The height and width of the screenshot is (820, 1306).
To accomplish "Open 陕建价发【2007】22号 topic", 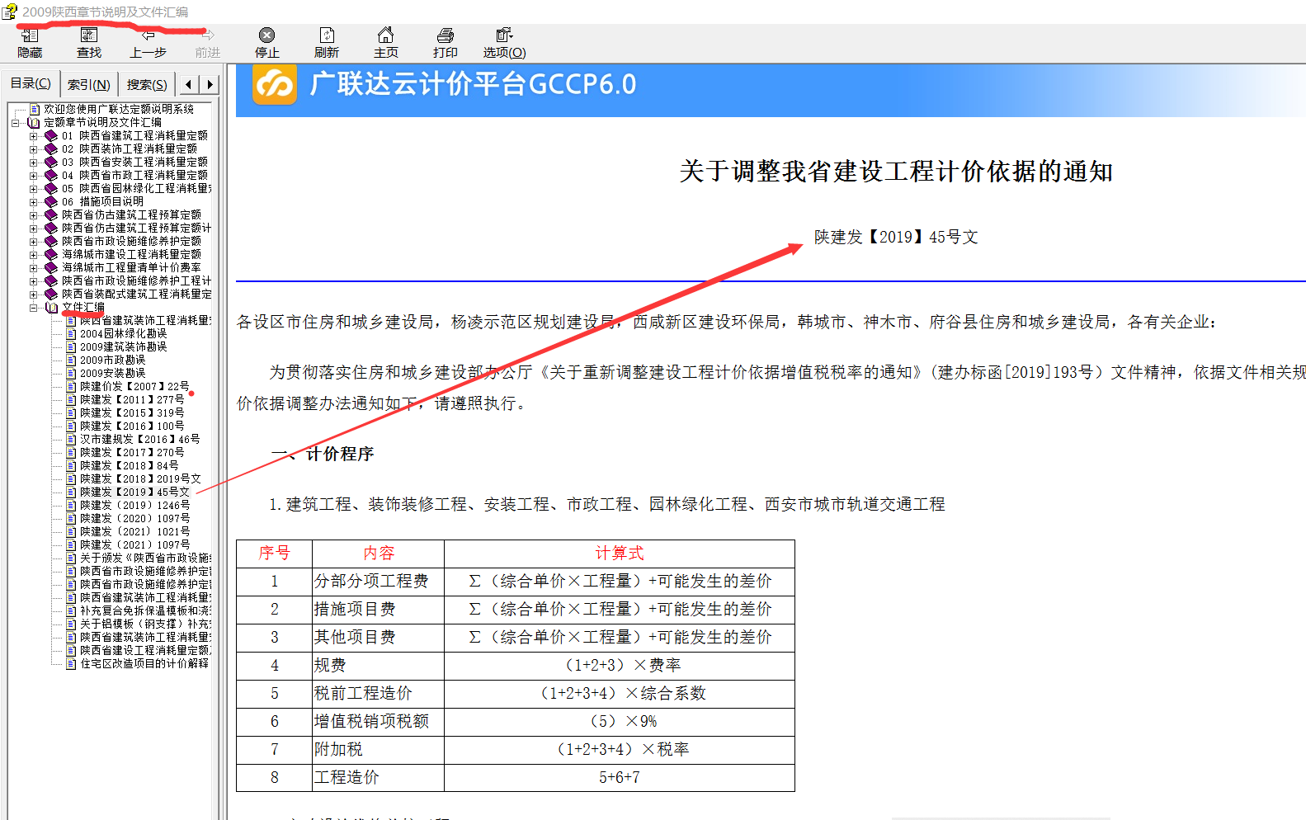I will (134, 386).
